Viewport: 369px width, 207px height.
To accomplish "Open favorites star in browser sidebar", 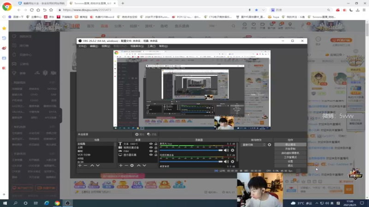I will pyautogui.click(x=4, y=28).
